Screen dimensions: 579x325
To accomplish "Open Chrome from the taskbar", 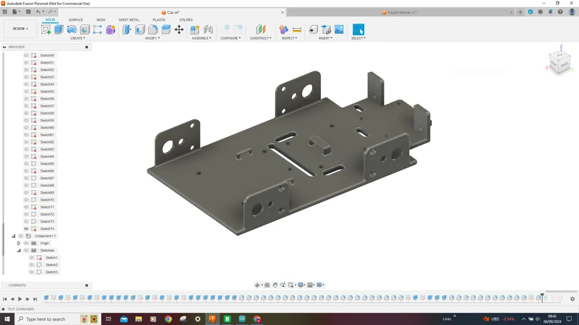I will (x=168, y=319).
